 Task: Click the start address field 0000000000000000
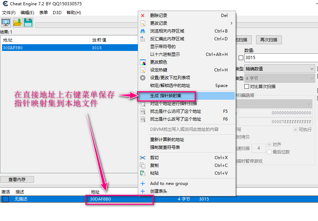coord(276,113)
